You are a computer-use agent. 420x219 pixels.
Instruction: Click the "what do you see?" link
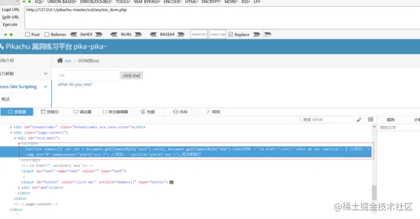75,84
